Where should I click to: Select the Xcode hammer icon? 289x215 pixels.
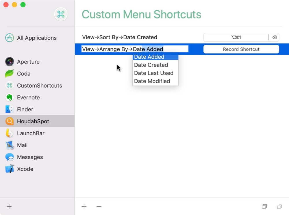[10, 169]
